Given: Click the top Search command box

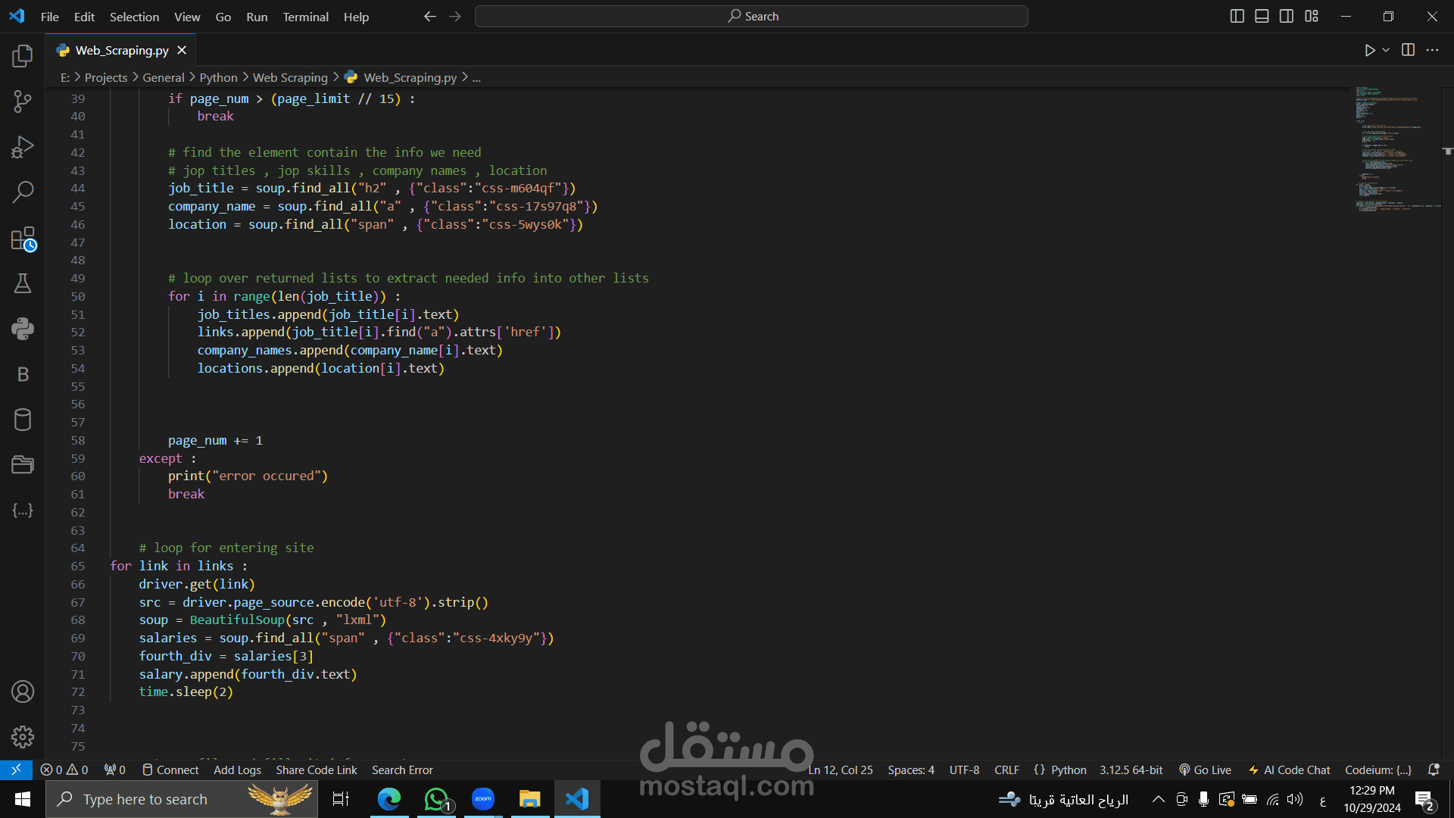Looking at the screenshot, I should coord(751,16).
